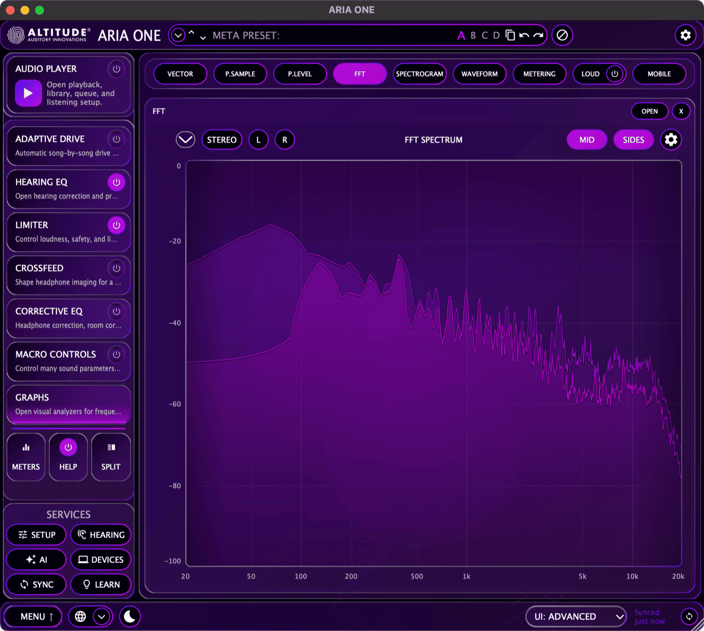
Task: Copy the current preset slot
Action: (510, 35)
